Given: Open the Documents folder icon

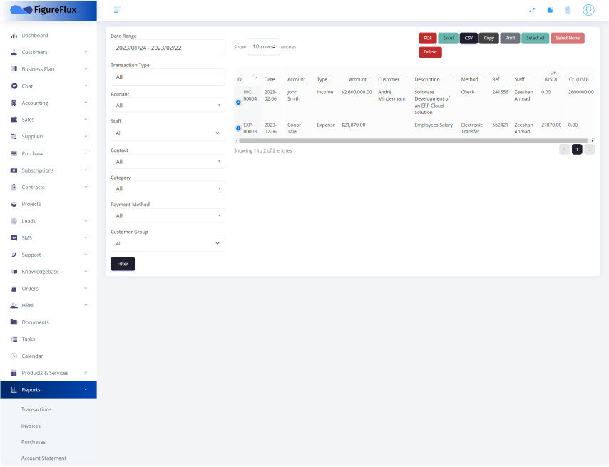Looking at the screenshot, I should click(x=14, y=322).
